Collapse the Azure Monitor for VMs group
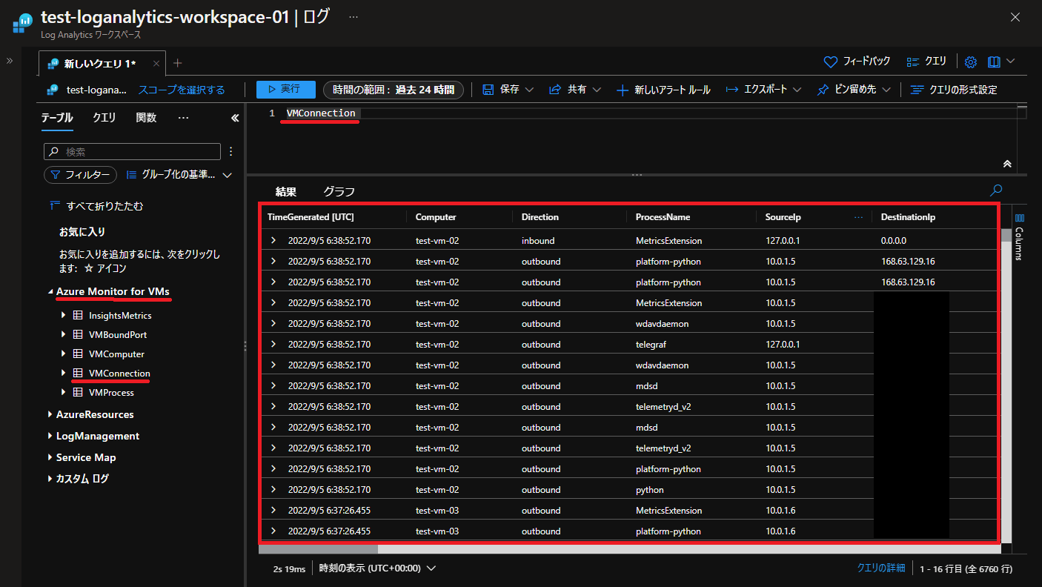This screenshot has height=587, width=1042. [50, 292]
